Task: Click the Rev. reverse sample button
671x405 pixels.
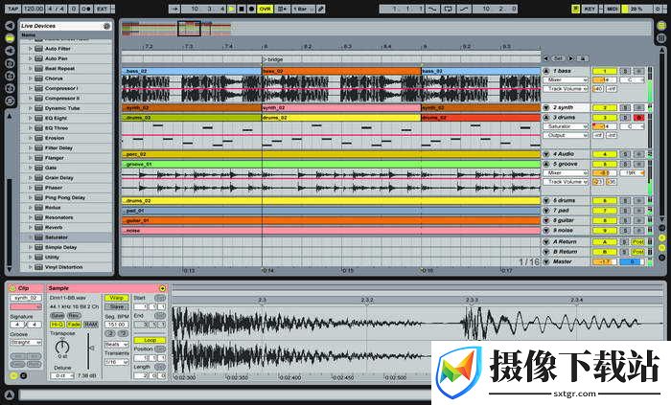Action: (x=74, y=316)
